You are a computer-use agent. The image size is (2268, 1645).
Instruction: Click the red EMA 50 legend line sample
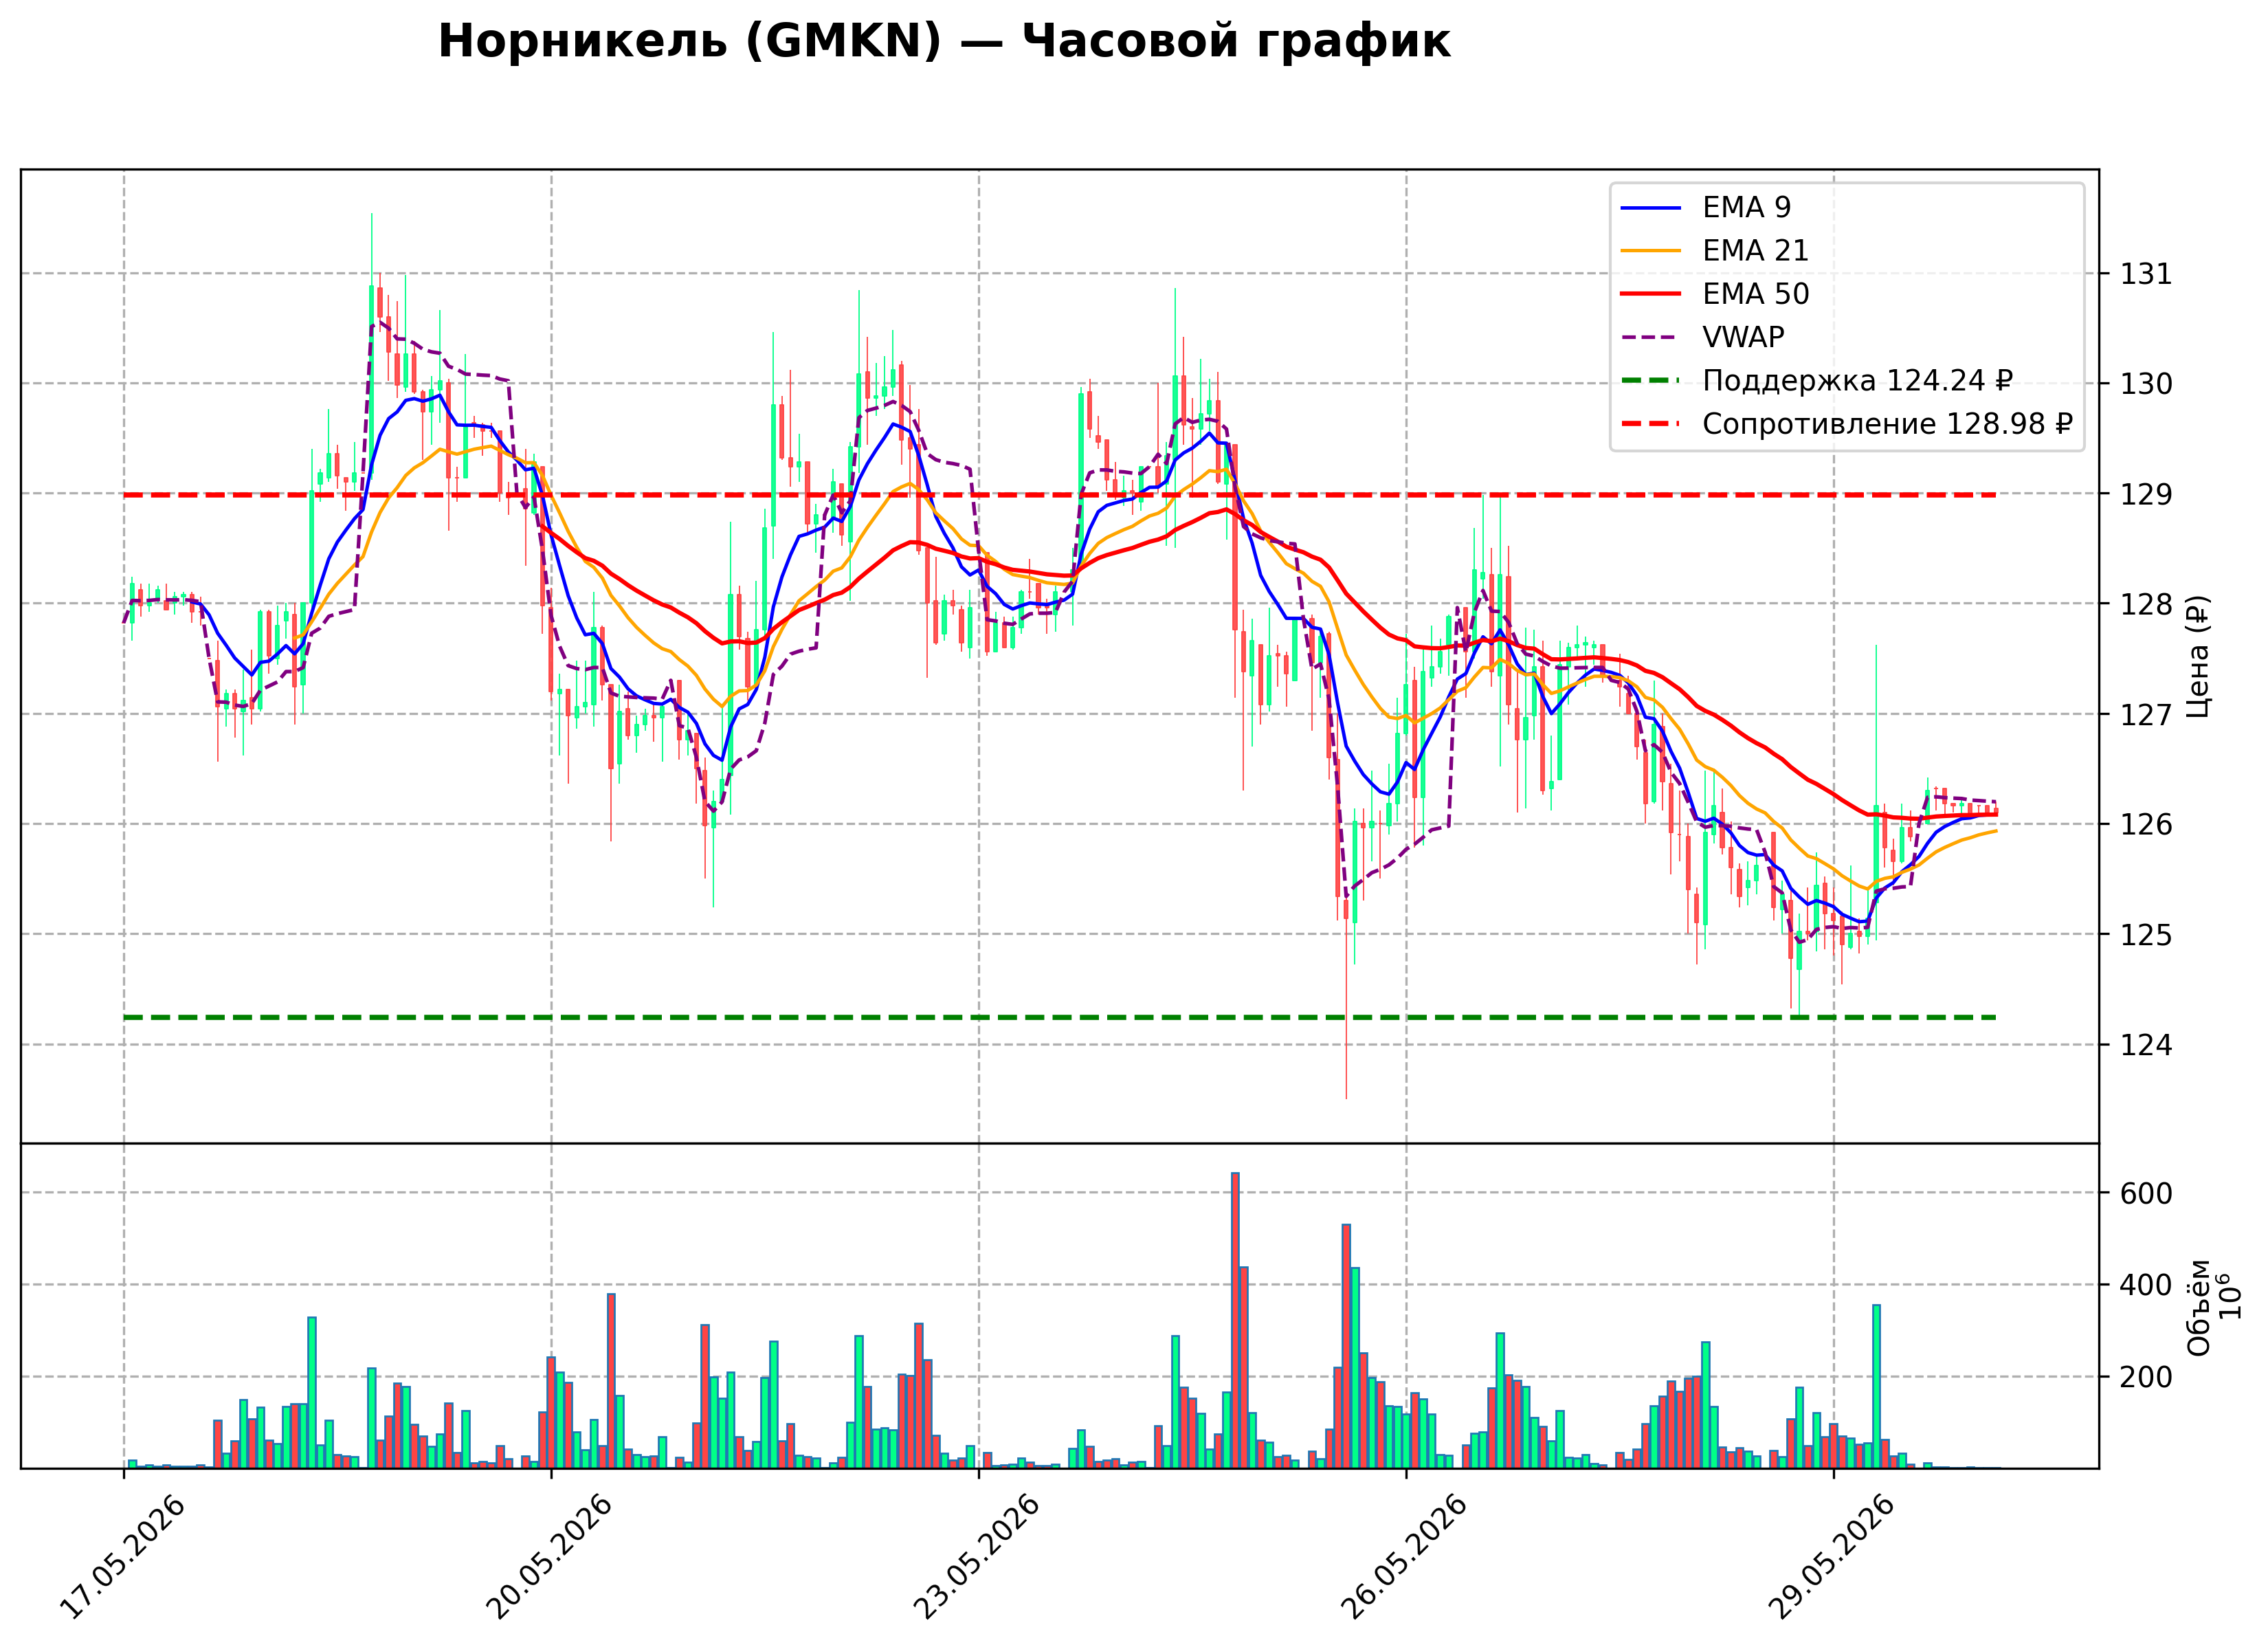tap(1651, 294)
